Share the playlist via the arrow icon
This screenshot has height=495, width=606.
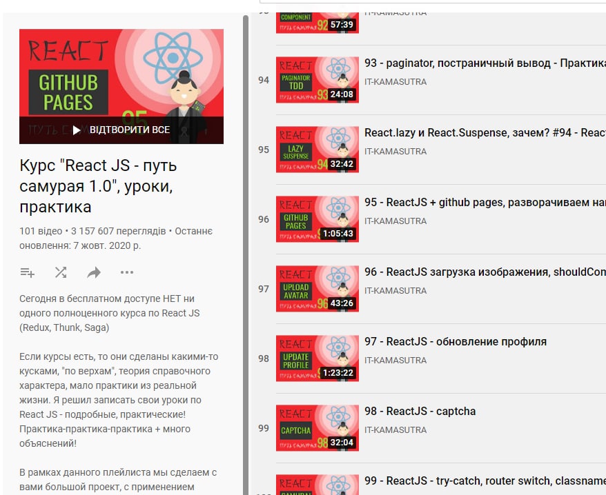(x=94, y=272)
